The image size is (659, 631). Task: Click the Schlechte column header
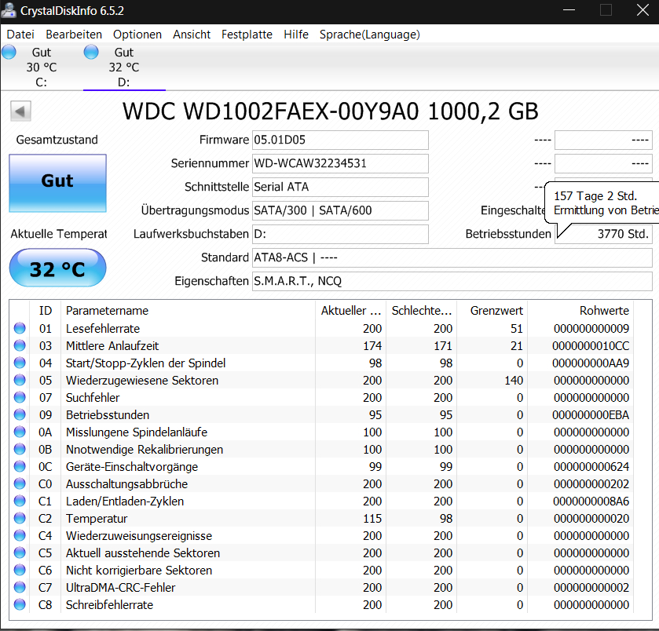coord(422,311)
